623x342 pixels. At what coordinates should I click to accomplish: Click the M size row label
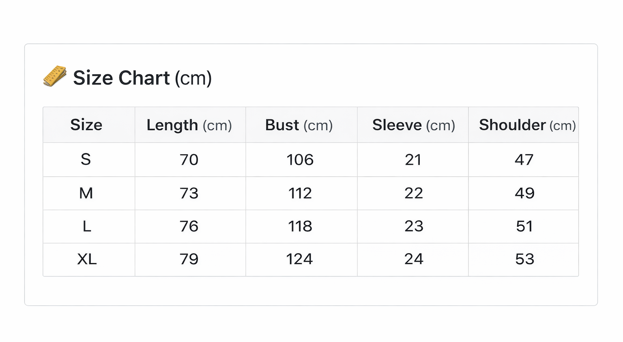click(86, 193)
